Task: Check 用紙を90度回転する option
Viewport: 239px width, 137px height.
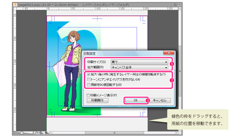Action: 89,85
